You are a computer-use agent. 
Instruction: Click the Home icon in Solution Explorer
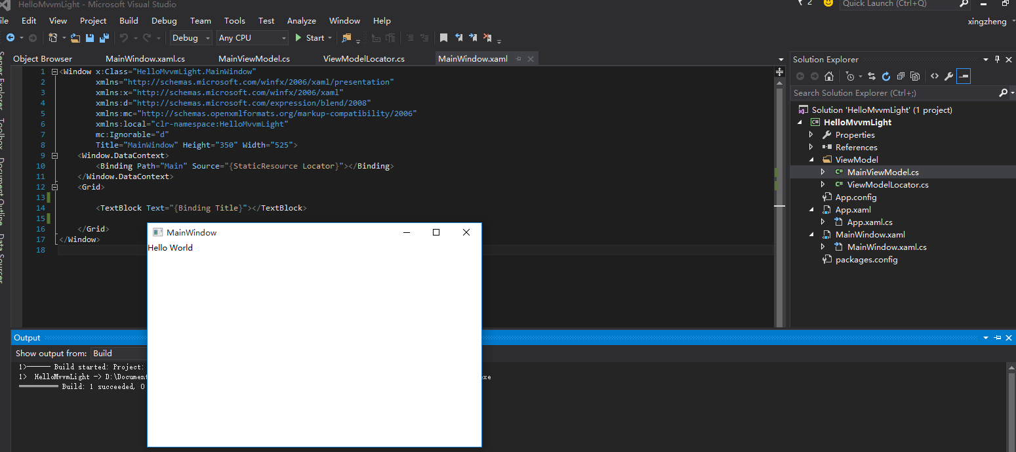tap(829, 76)
